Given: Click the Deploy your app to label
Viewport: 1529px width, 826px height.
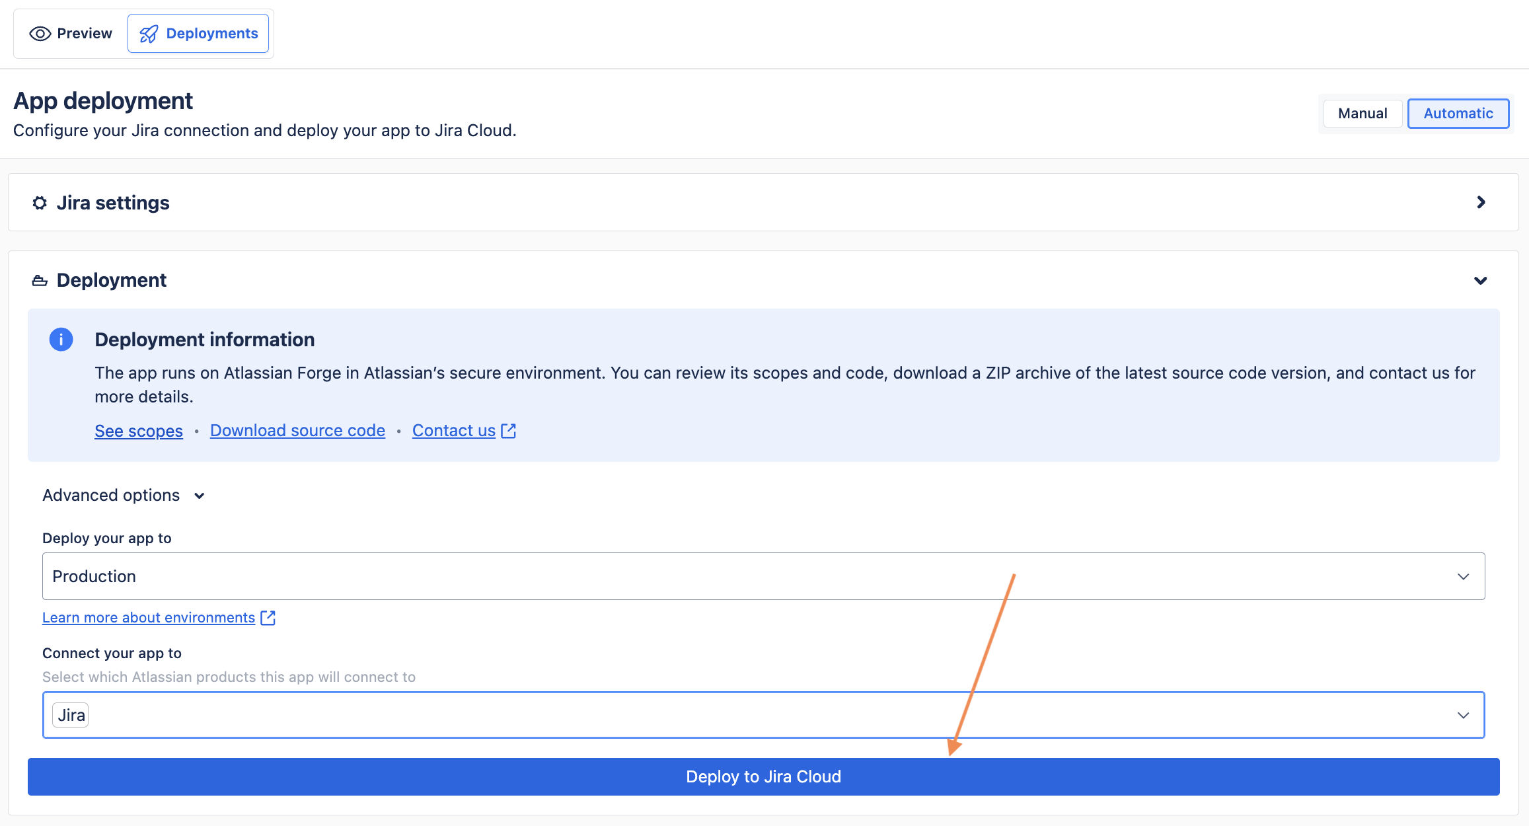Looking at the screenshot, I should click(107, 539).
